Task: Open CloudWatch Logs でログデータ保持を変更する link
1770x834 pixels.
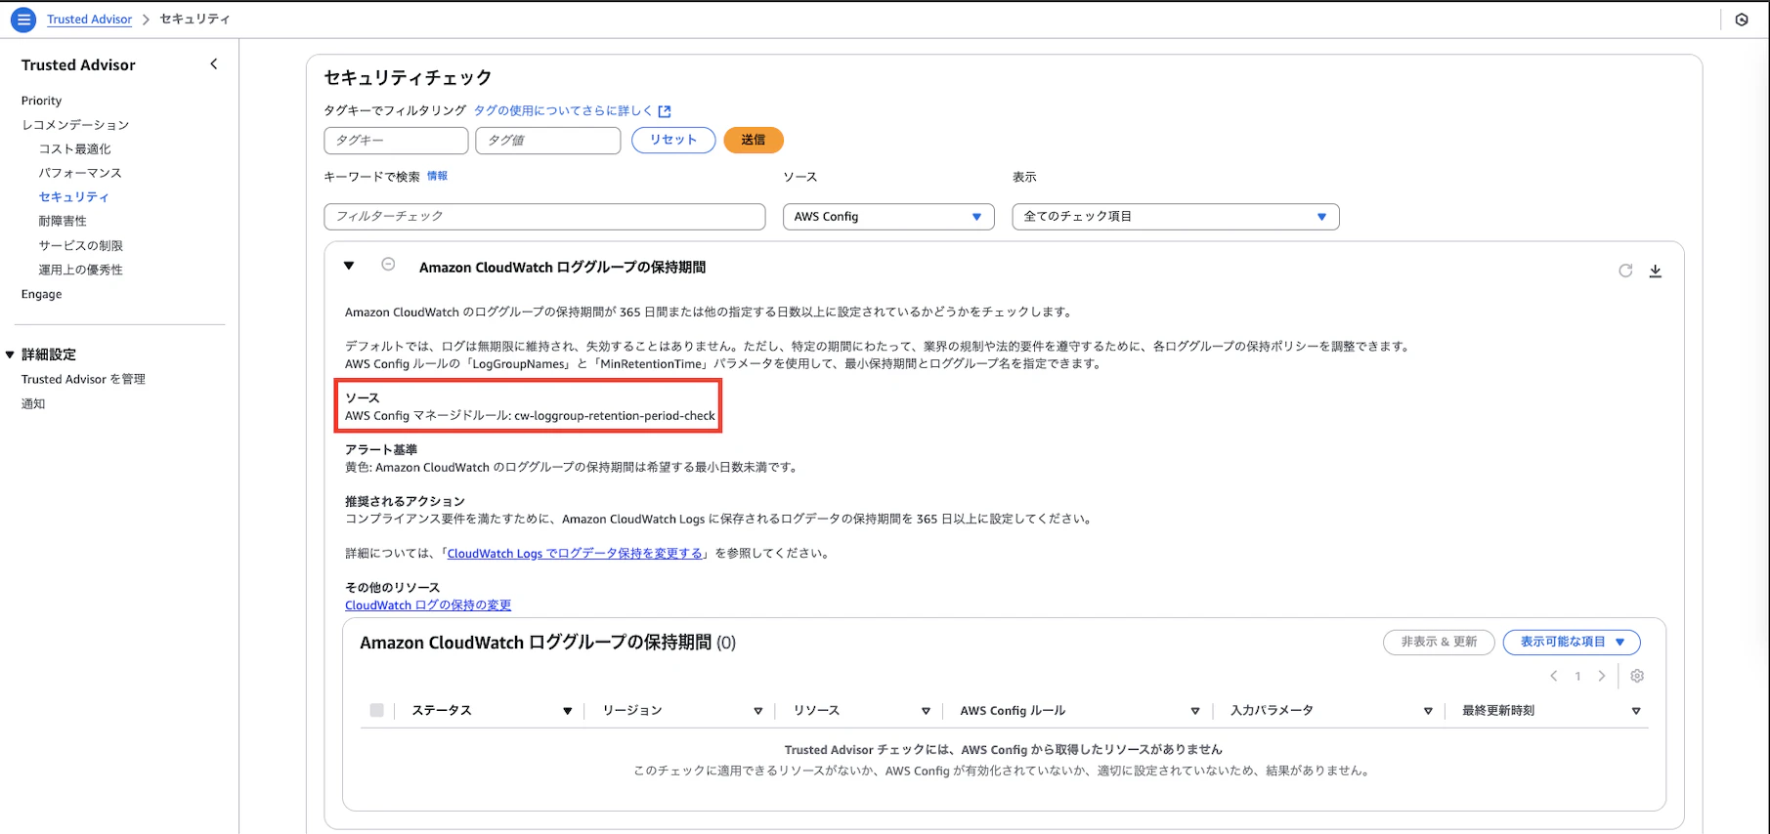Action: (575, 554)
